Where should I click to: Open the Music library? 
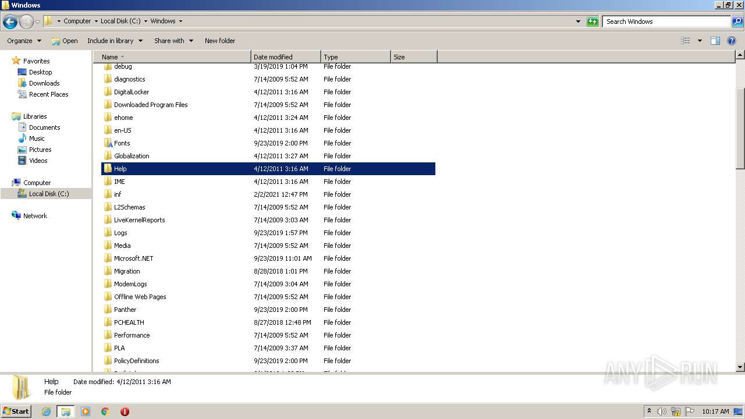coord(37,139)
